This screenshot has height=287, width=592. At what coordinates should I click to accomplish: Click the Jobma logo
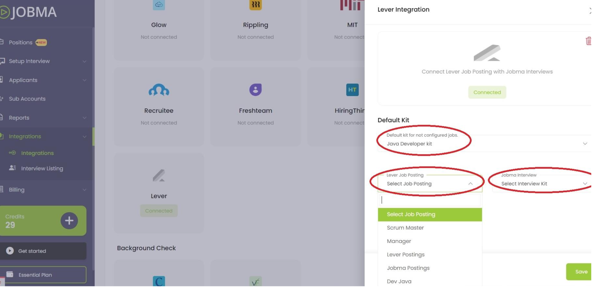pyautogui.click(x=29, y=12)
